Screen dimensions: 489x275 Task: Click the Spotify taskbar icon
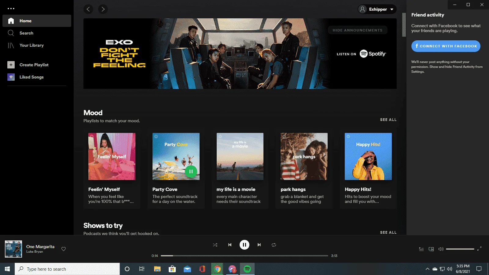(247, 269)
